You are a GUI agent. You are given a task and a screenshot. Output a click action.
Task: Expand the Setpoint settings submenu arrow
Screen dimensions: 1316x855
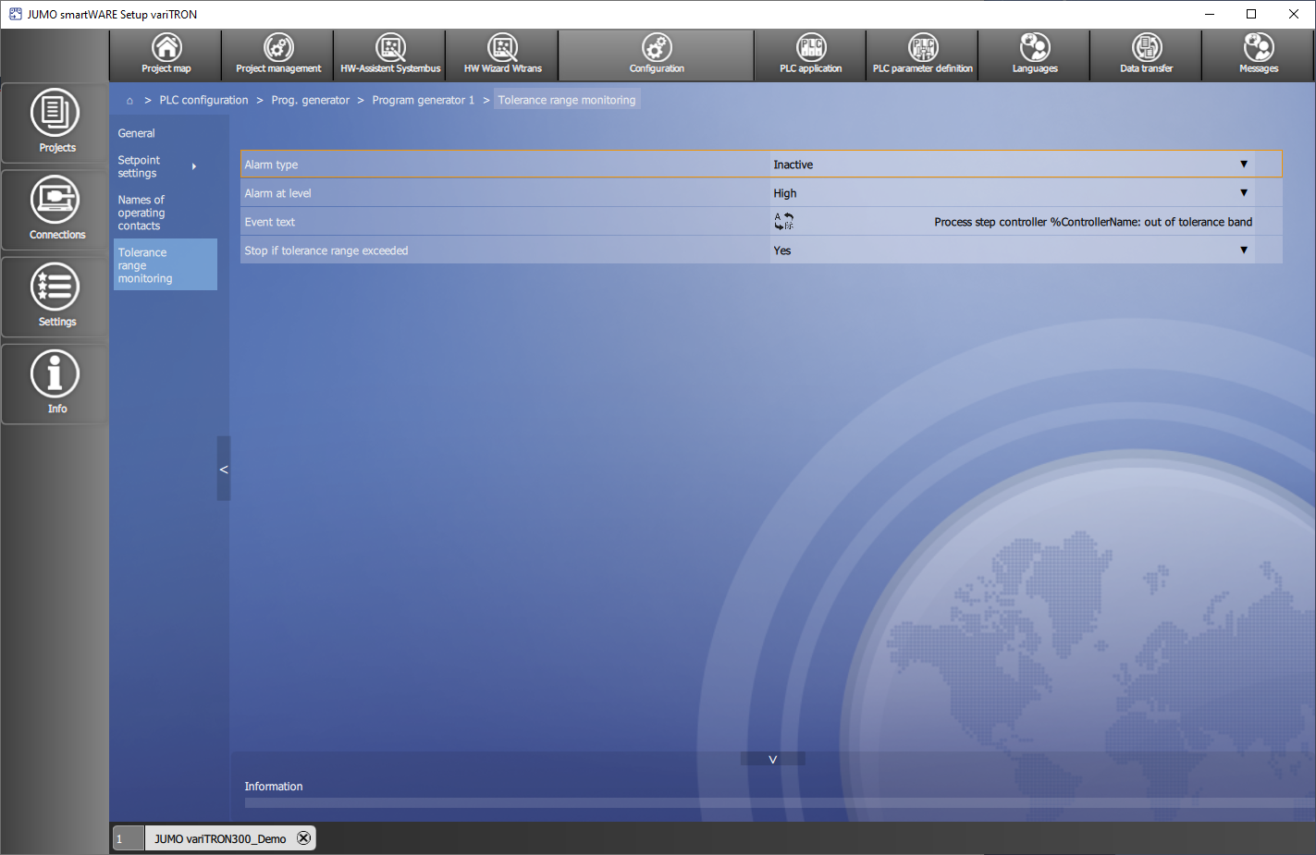[x=194, y=166]
